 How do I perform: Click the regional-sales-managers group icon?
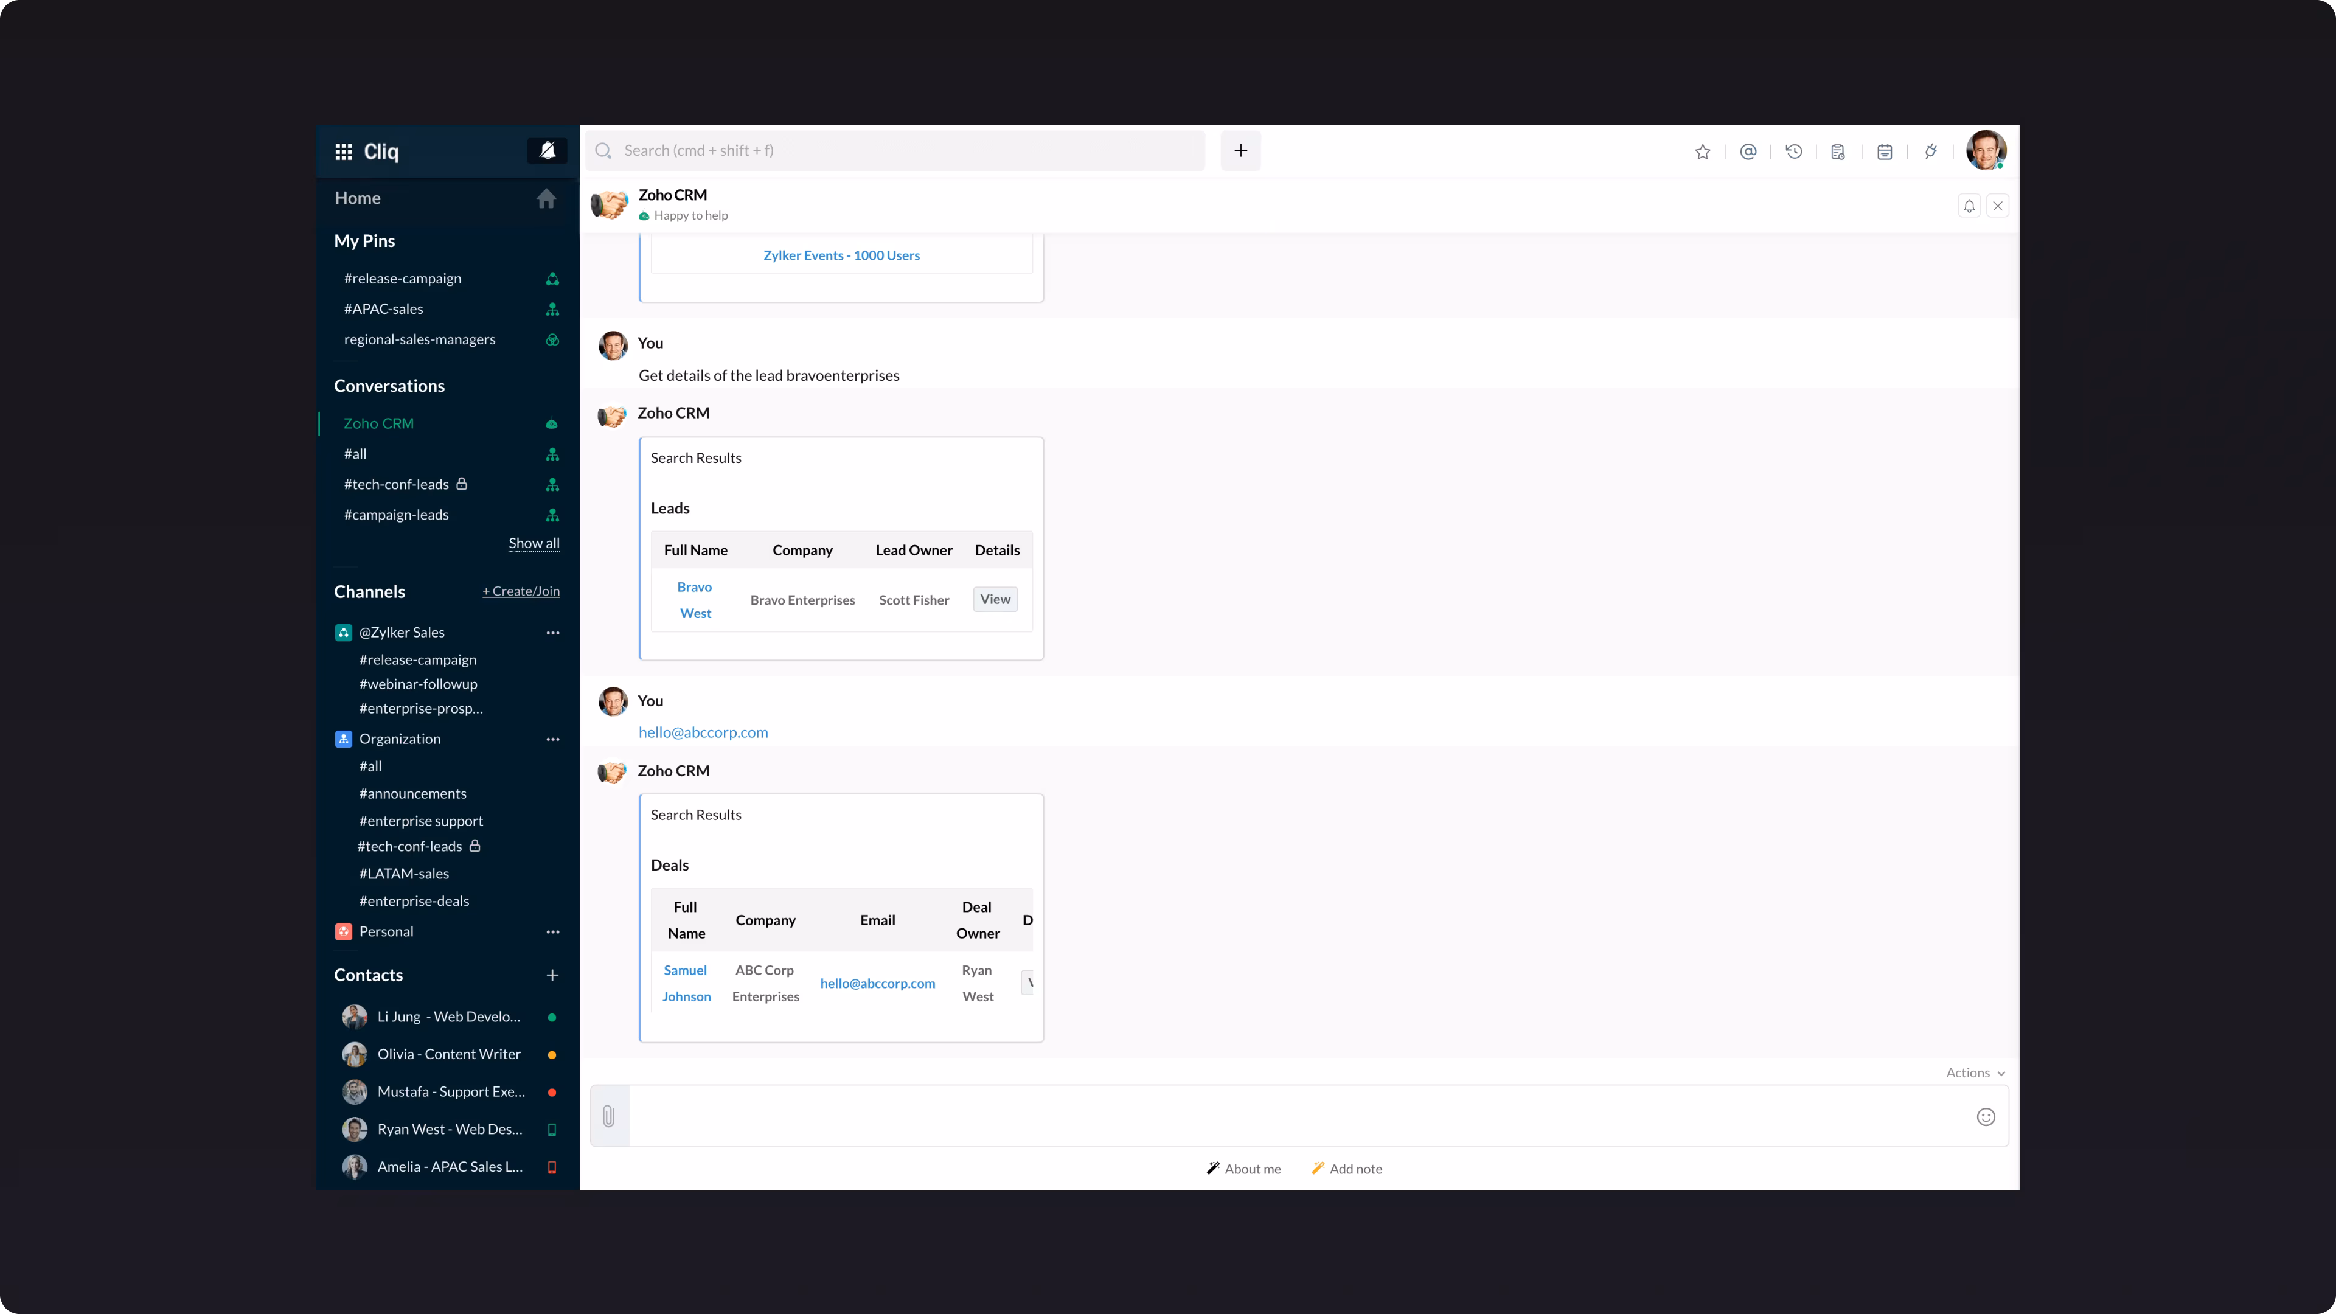tap(552, 340)
